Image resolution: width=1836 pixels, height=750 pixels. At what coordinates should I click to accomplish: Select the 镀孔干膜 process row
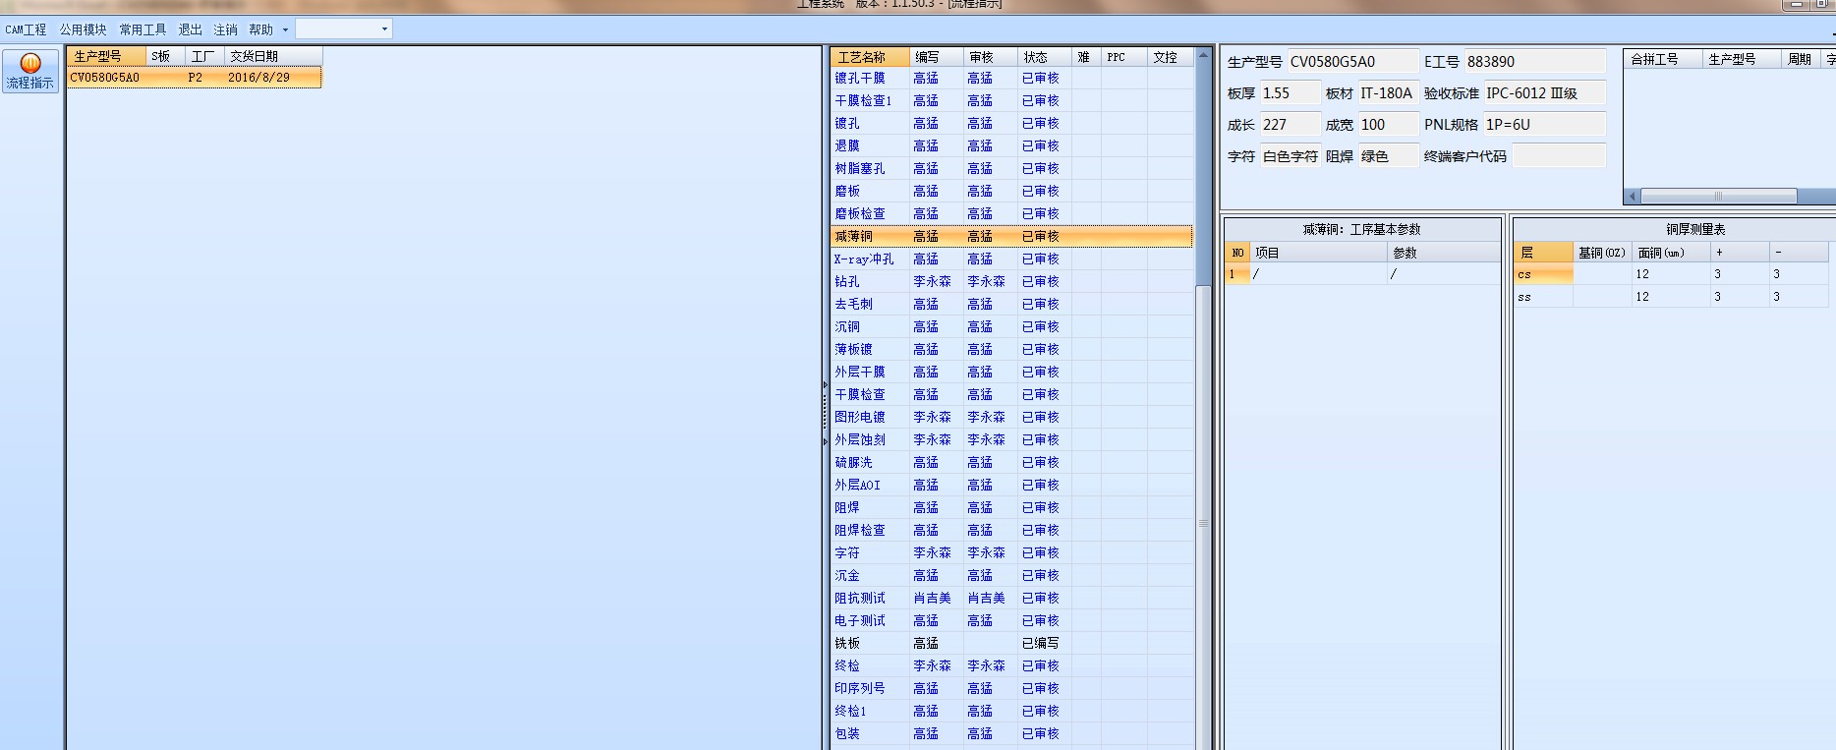point(1011,78)
